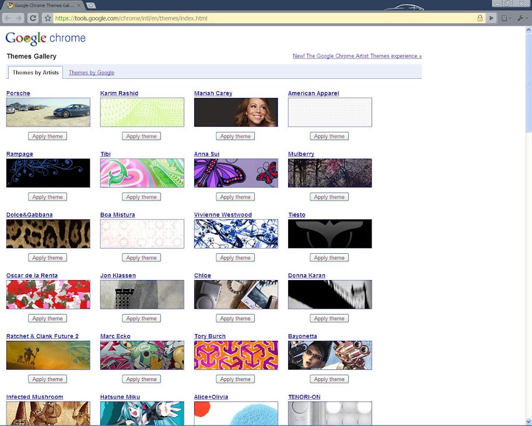Click the URL address bar field
Viewport: 532px width, 426px height.
265,18
